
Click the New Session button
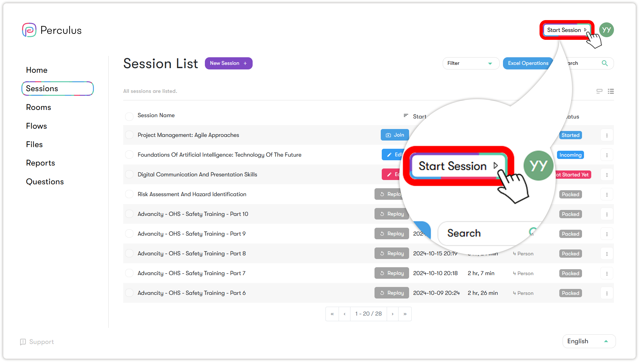coord(228,63)
